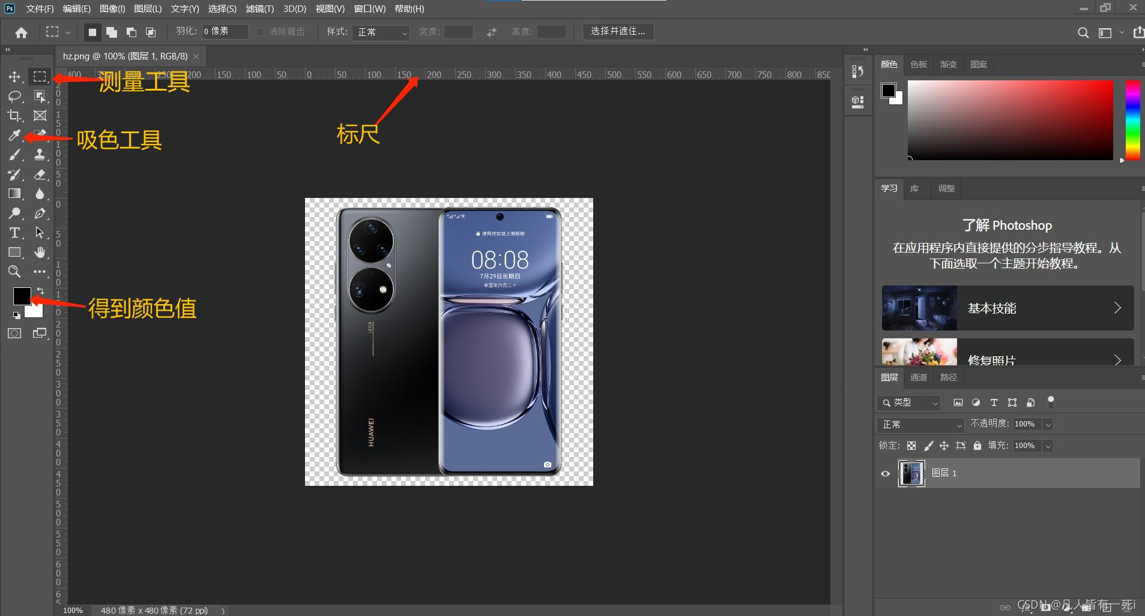Select the Gradient tool

tap(14, 194)
